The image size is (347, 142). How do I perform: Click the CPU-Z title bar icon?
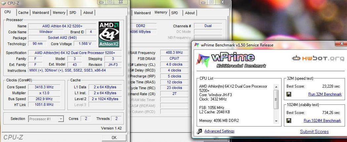[x=3, y=3]
